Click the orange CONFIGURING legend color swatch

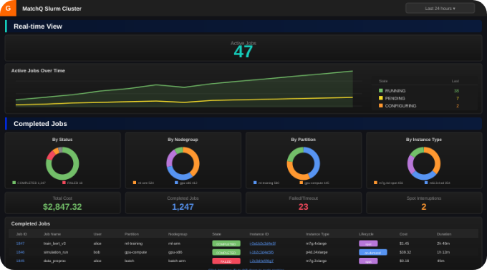click(x=381, y=106)
